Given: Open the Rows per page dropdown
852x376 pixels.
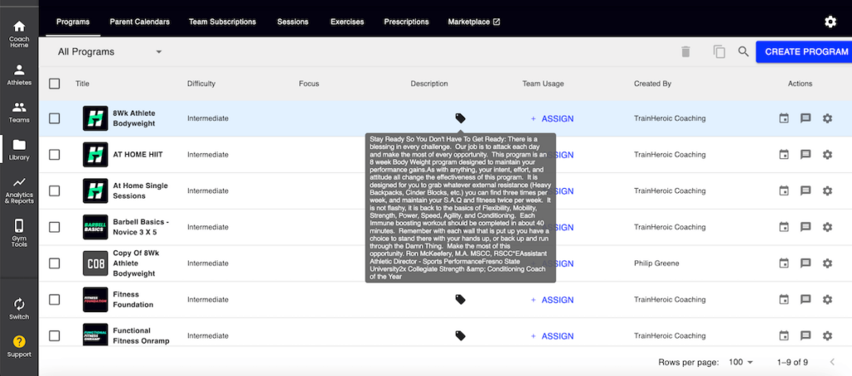Looking at the screenshot, I should (739, 362).
